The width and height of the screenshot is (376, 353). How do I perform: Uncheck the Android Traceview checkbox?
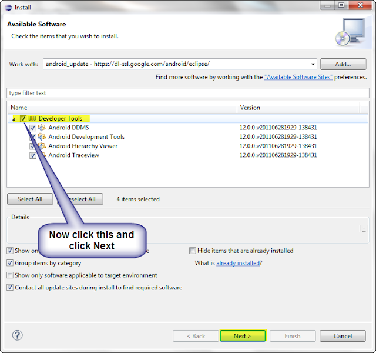33,155
